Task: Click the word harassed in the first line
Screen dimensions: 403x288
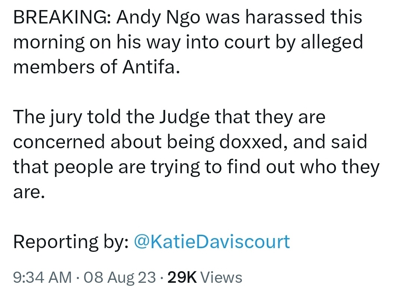Action: point(285,17)
